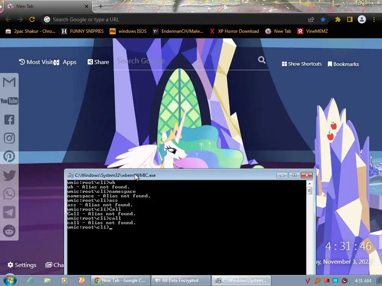Switch to the WMIC taskbar window
This screenshot has width=382, height=286.
coord(241,280)
